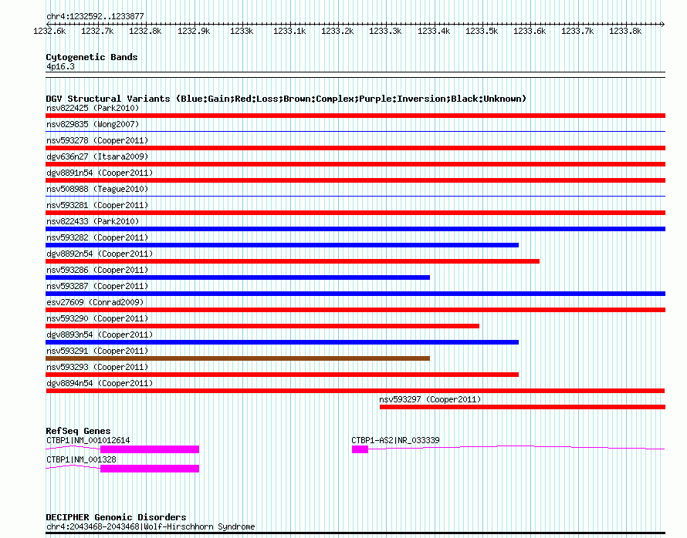
Task: Open the nsv593278 (Cooper2011) variant label
Action: tap(97, 140)
